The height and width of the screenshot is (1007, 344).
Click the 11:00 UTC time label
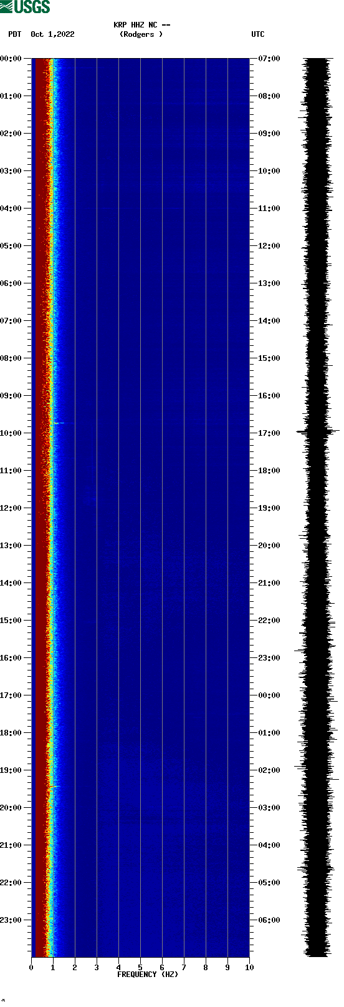click(269, 209)
